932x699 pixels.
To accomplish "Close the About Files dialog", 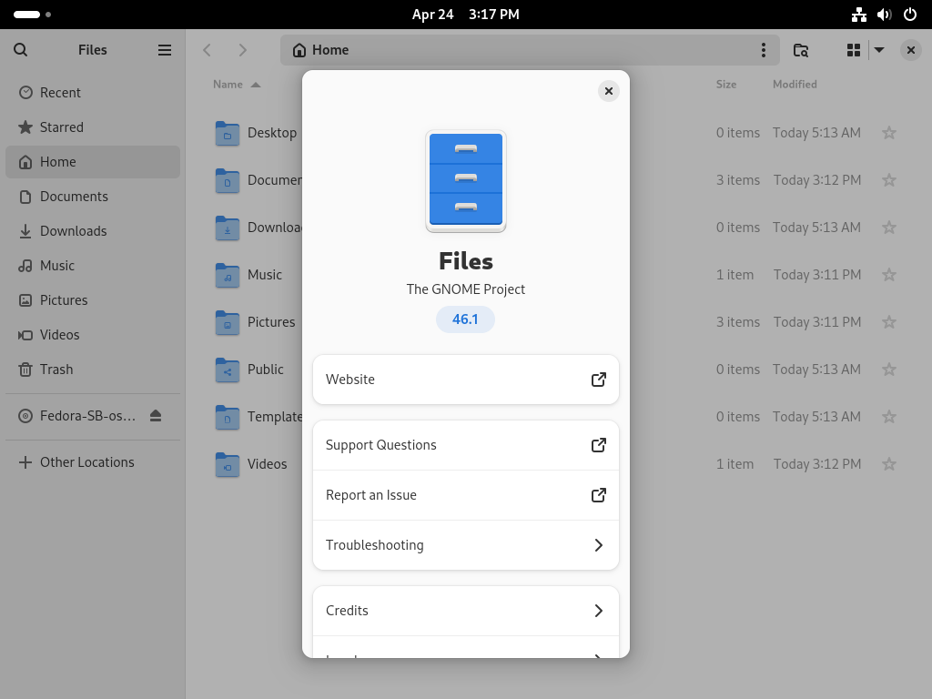I will (609, 91).
